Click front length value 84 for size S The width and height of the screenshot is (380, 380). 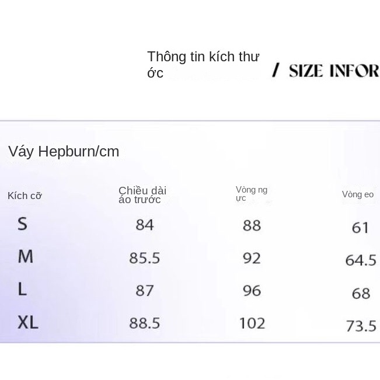(x=144, y=225)
